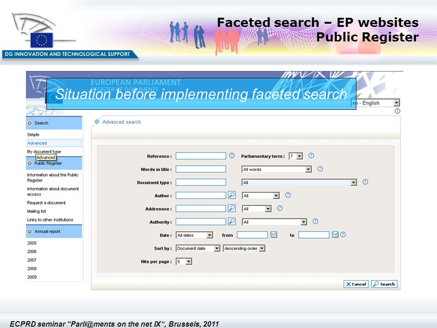Click into Authority text field

click(x=201, y=222)
